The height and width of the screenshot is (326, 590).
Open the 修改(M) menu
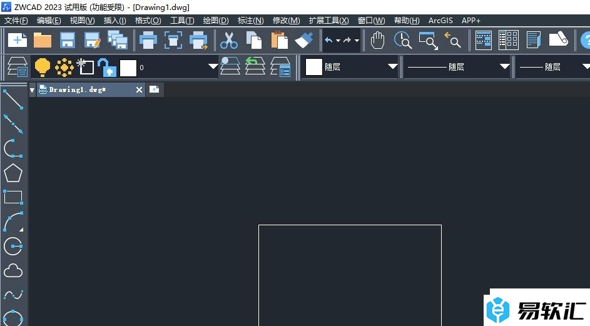tap(287, 20)
